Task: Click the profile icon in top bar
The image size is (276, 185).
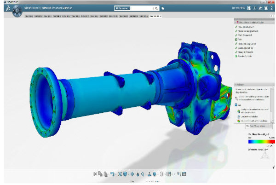Action: point(249,8)
